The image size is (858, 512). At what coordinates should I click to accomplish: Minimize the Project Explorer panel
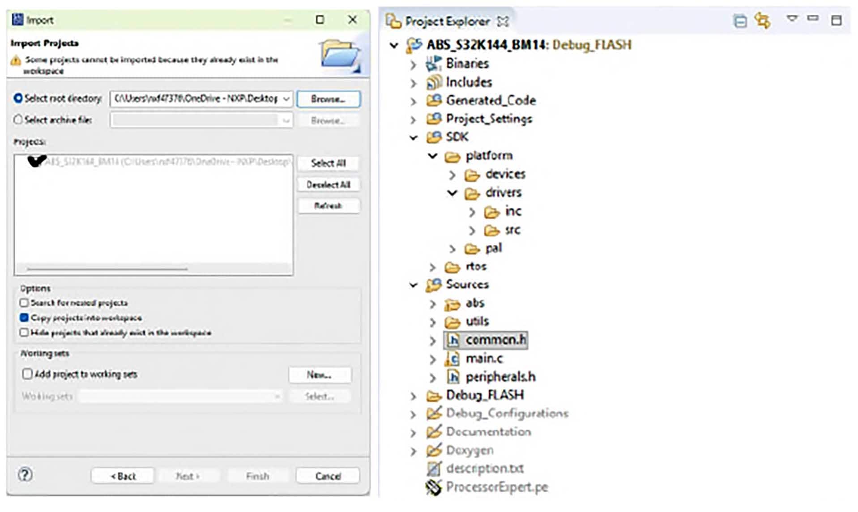point(813,18)
